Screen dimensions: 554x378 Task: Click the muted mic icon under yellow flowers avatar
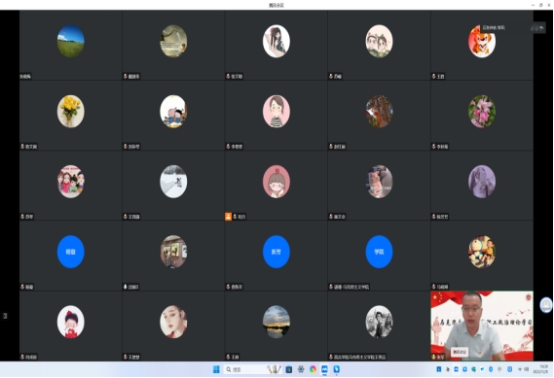pyautogui.click(x=22, y=147)
